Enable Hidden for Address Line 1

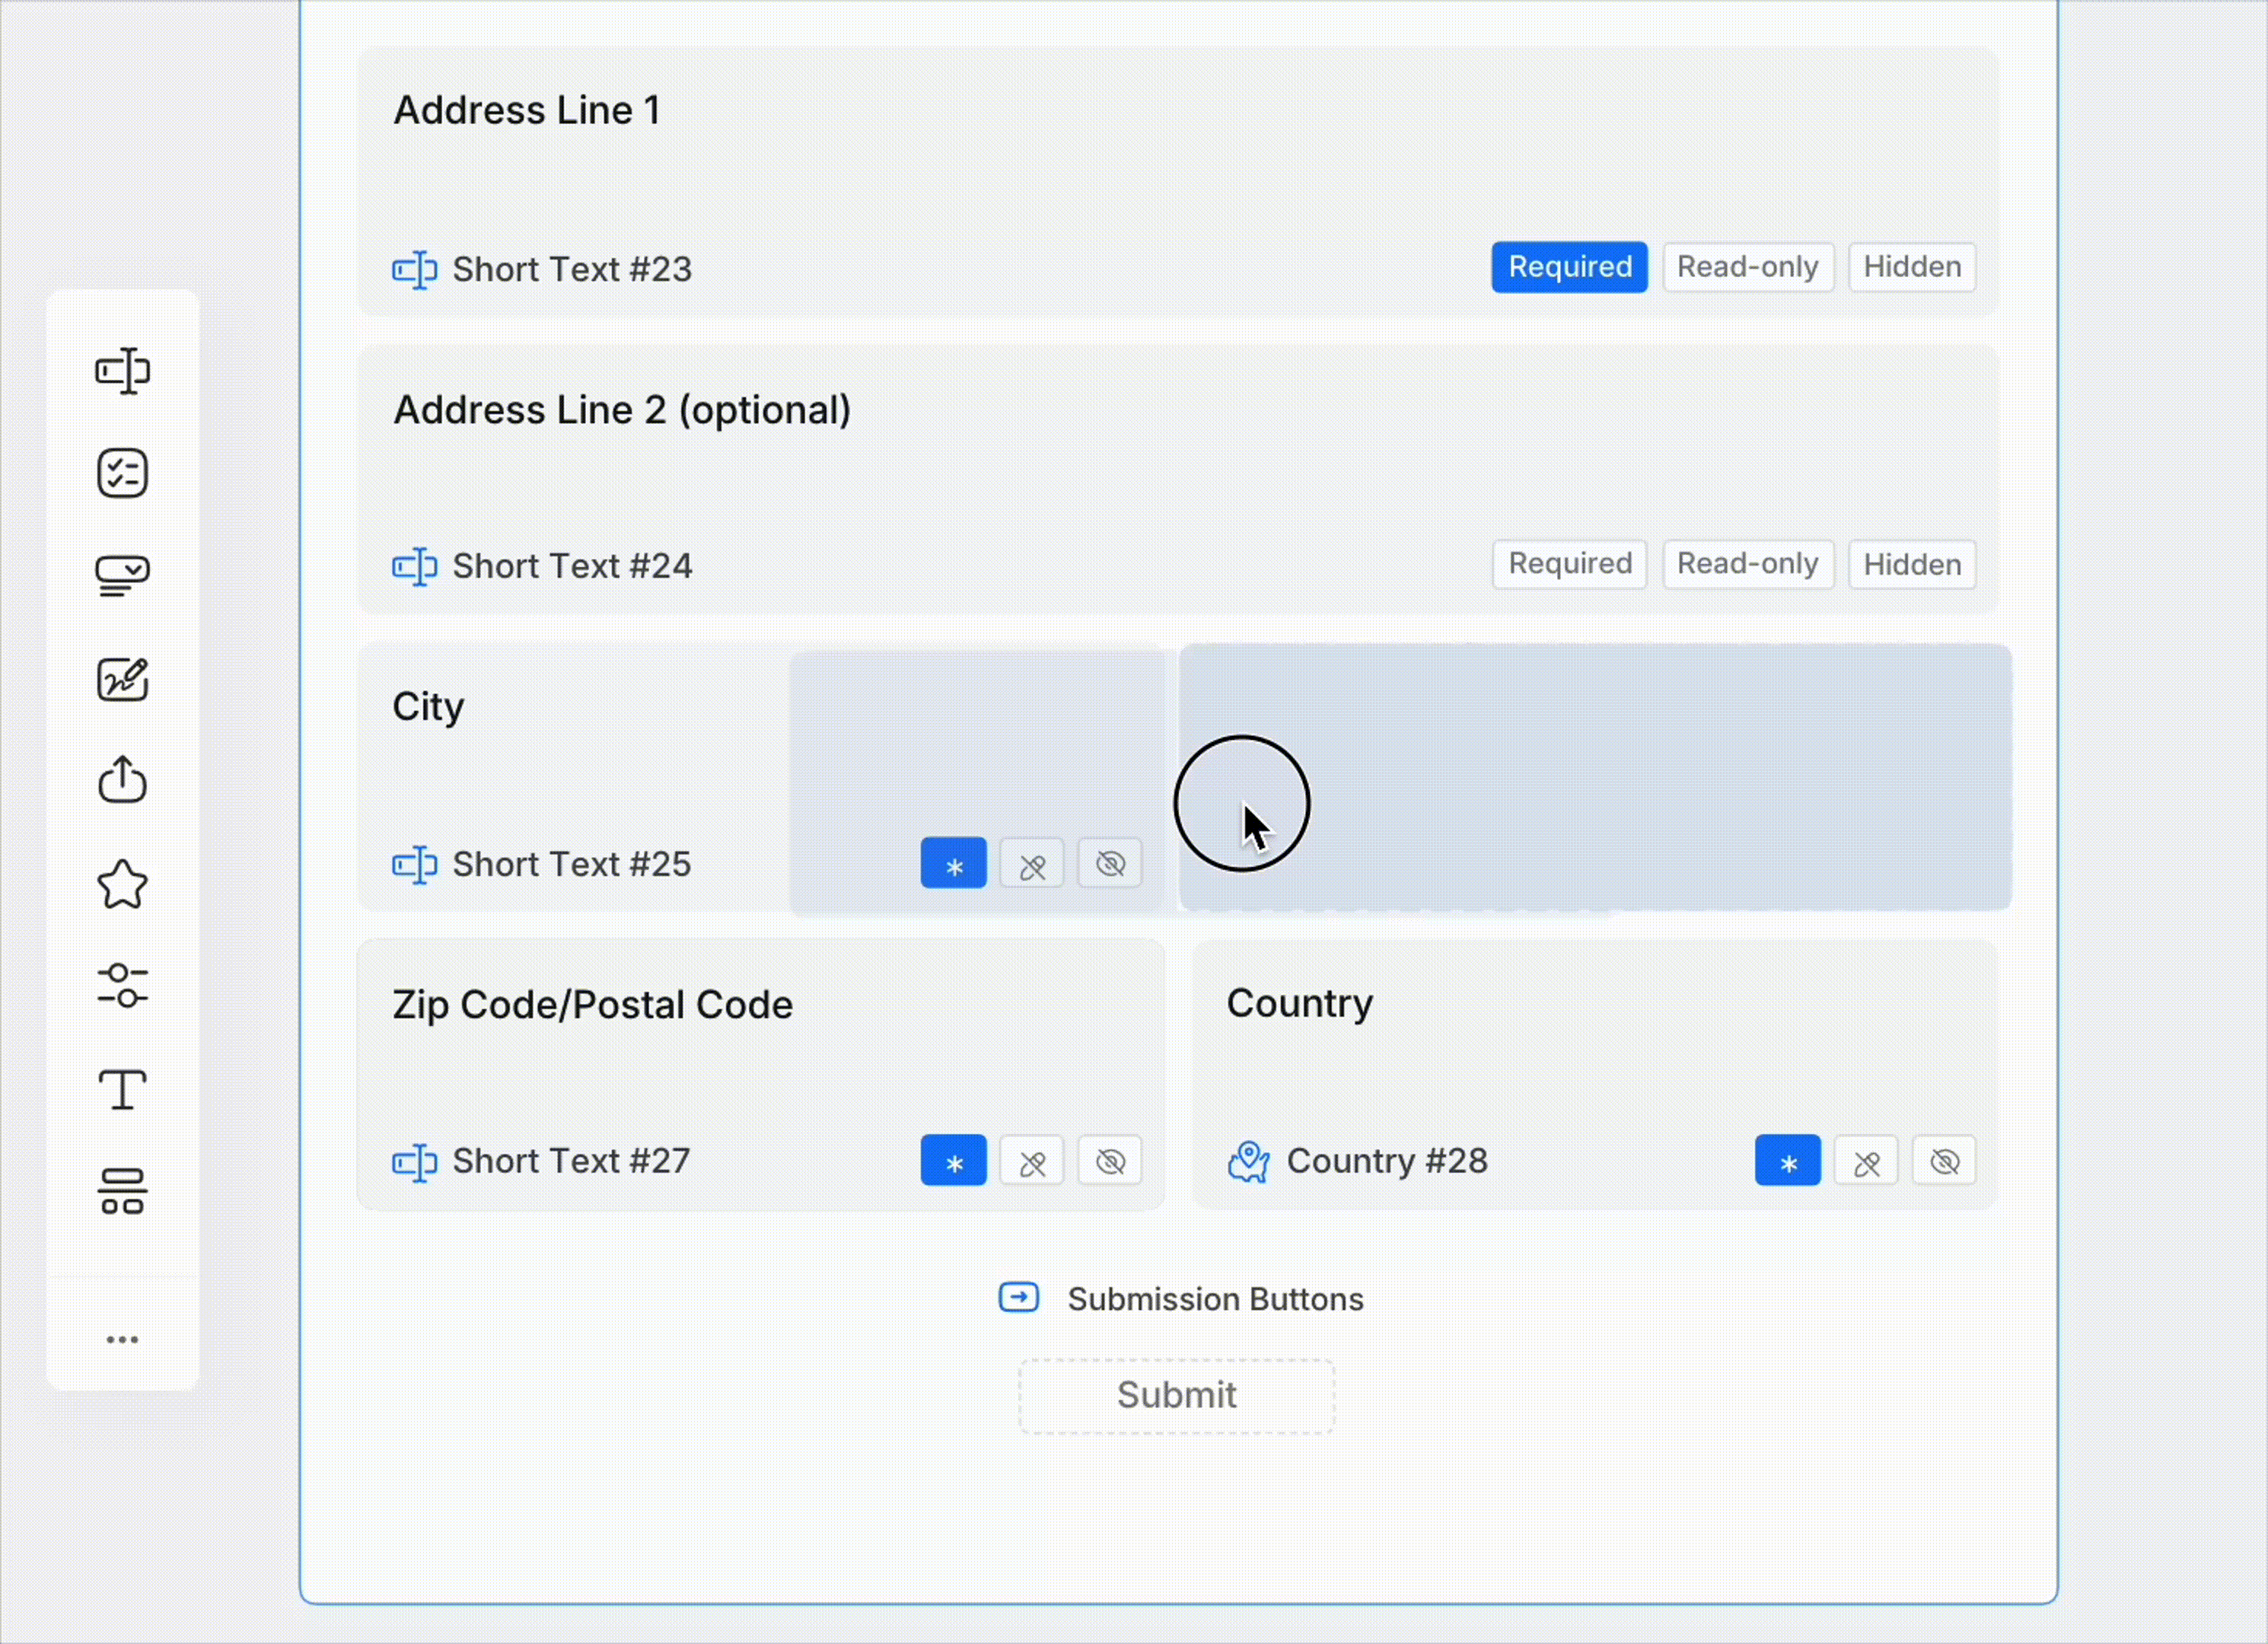pyautogui.click(x=1911, y=267)
